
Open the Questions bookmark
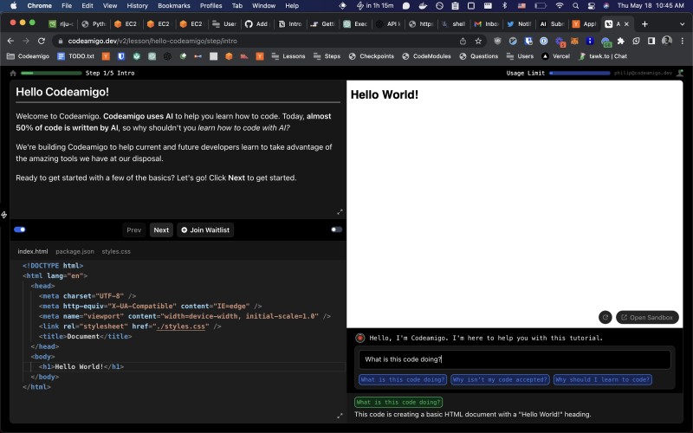tap(479, 56)
